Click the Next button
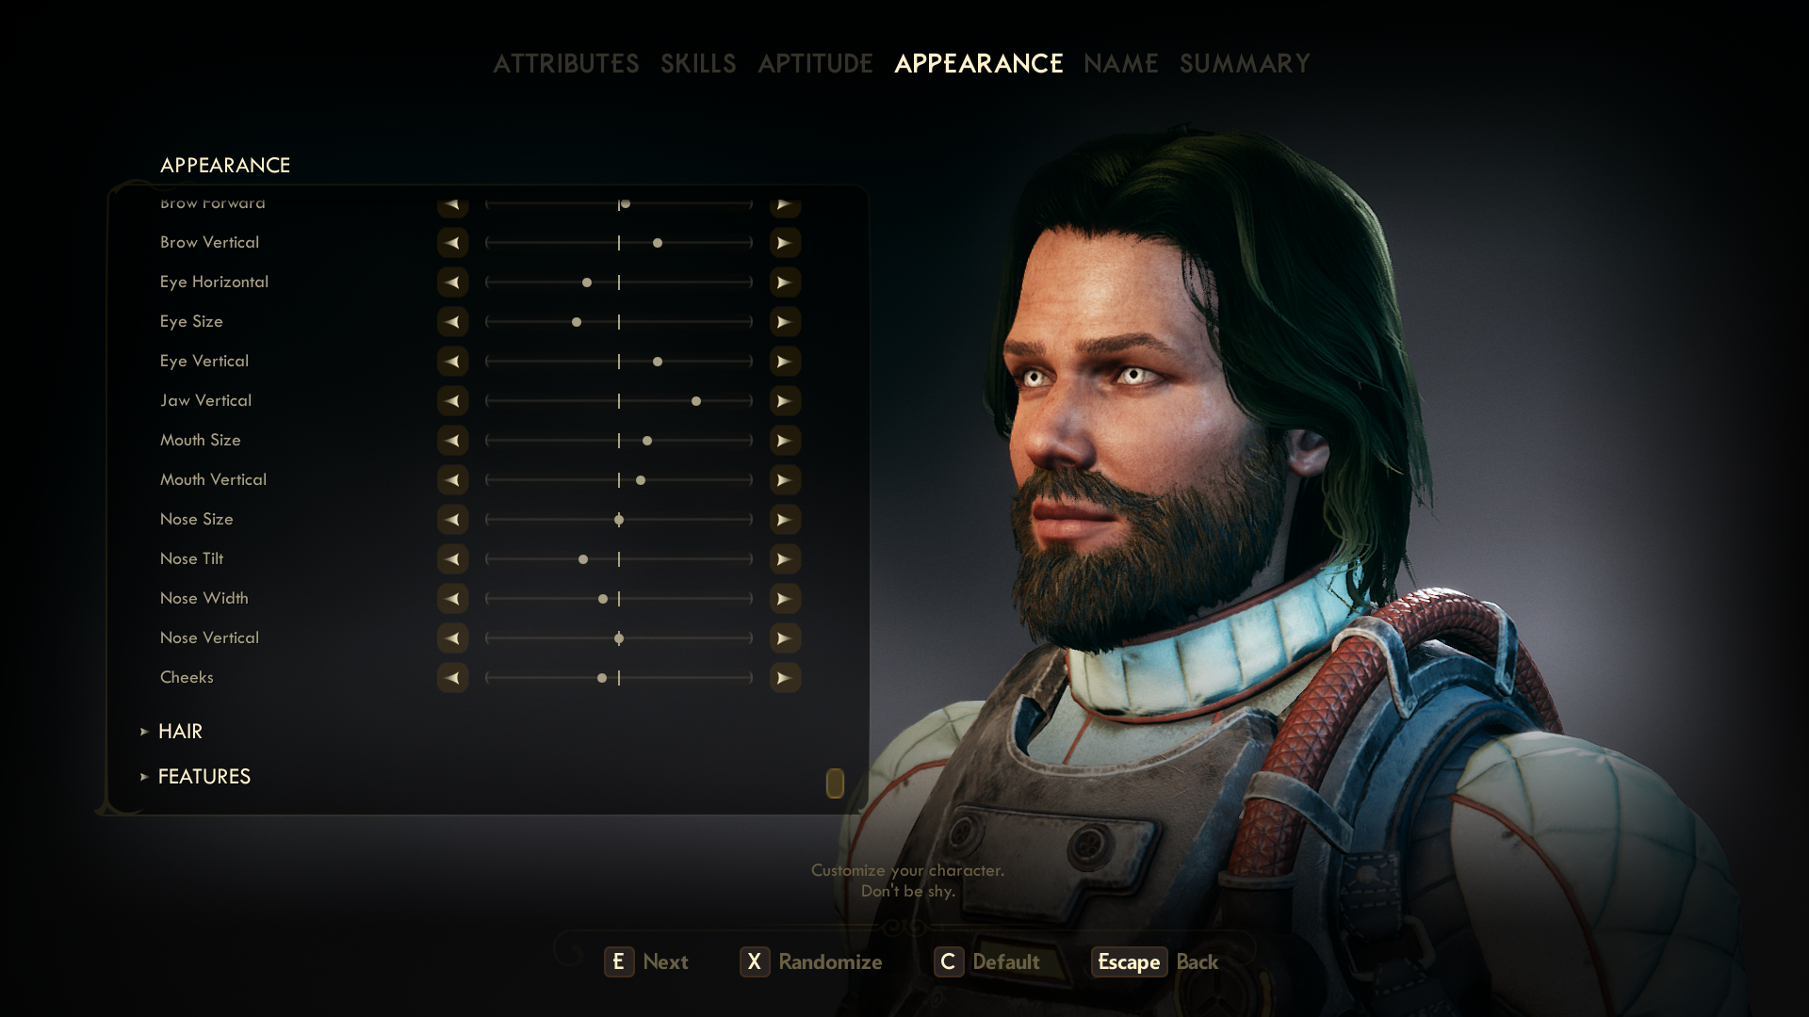 point(646,962)
